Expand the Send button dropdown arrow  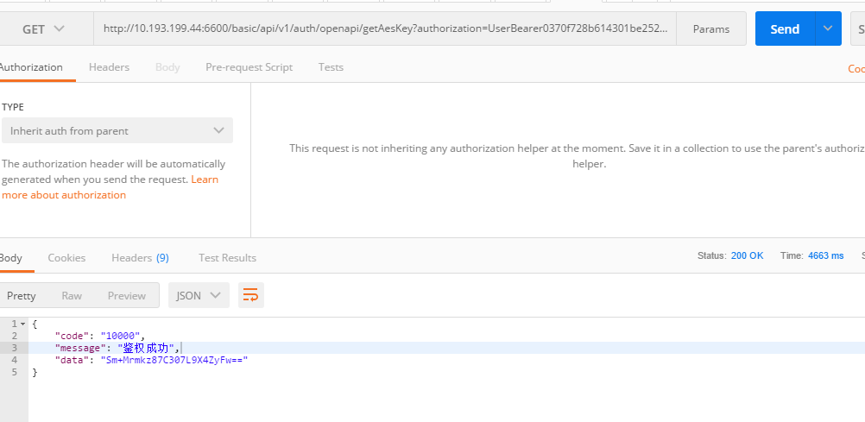[x=828, y=29]
